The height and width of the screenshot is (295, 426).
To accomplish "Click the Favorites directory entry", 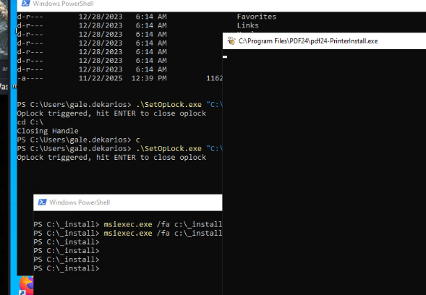I will click(x=257, y=17).
